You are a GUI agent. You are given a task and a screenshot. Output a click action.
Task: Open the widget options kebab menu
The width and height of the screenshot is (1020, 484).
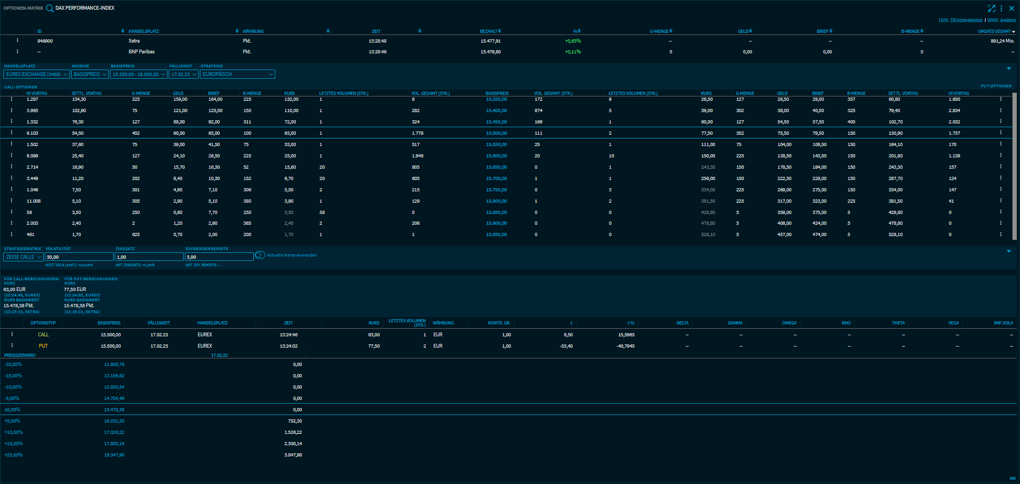point(1002,8)
